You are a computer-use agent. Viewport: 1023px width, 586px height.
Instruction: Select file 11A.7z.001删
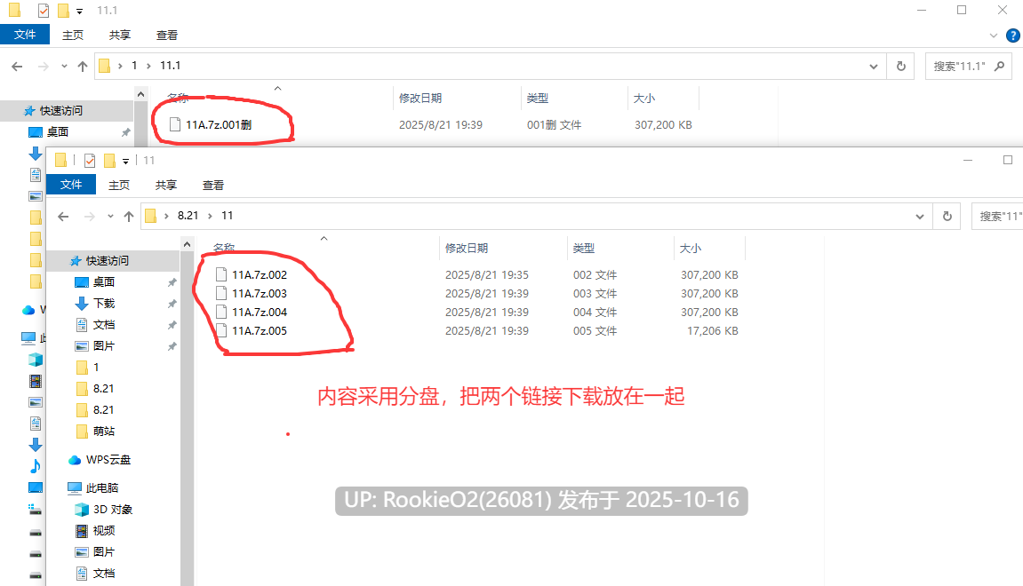point(219,124)
